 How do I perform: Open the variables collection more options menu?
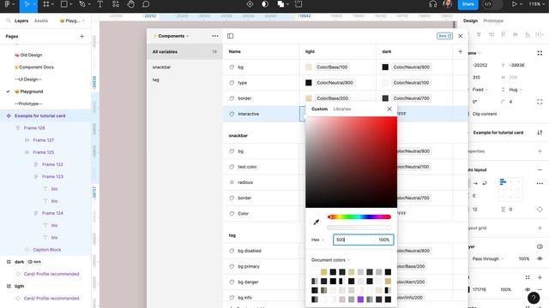point(215,36)
